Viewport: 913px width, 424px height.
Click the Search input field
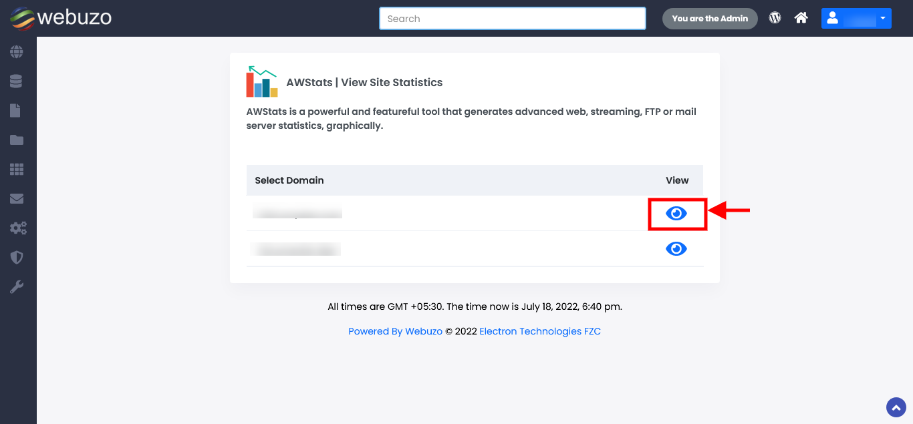tap(513, 19)
